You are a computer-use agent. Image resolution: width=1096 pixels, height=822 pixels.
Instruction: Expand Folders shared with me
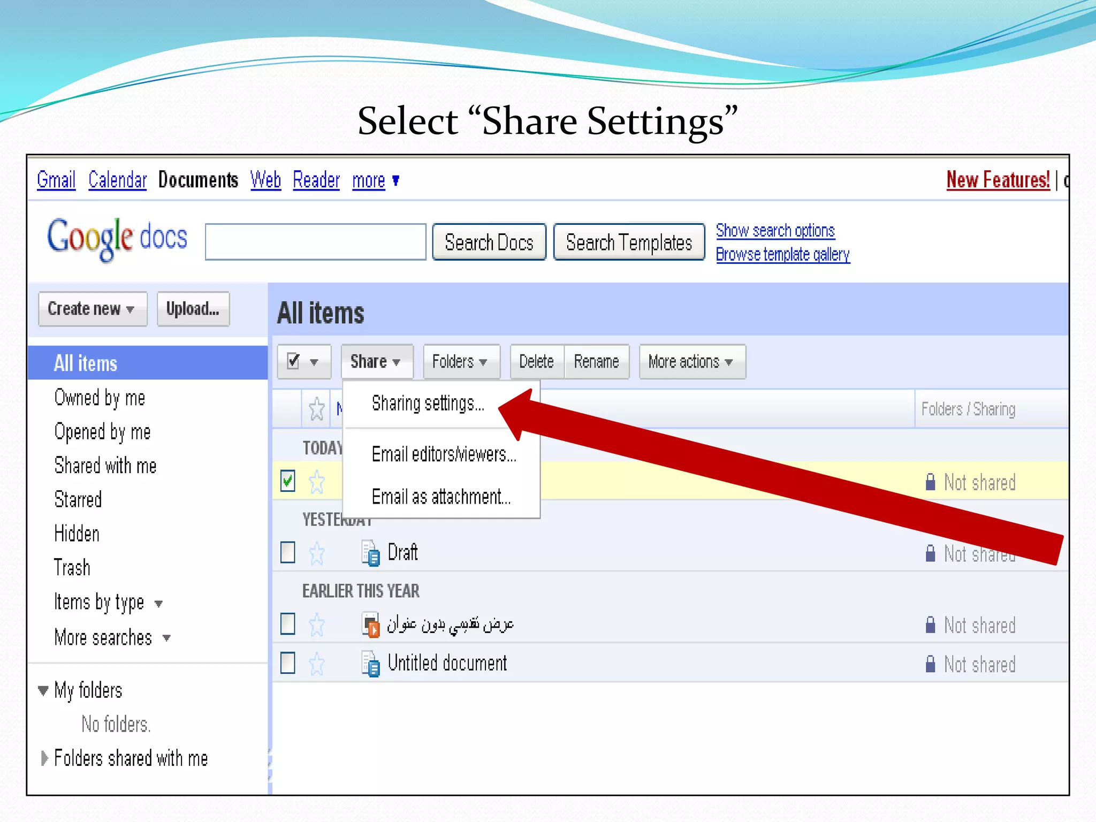44,758
